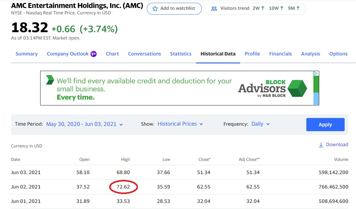Image resolution: width=356 pixels, height=209 pixels.
Task: Open the Frequency Daily dropdown
Action: pos(260,124)
